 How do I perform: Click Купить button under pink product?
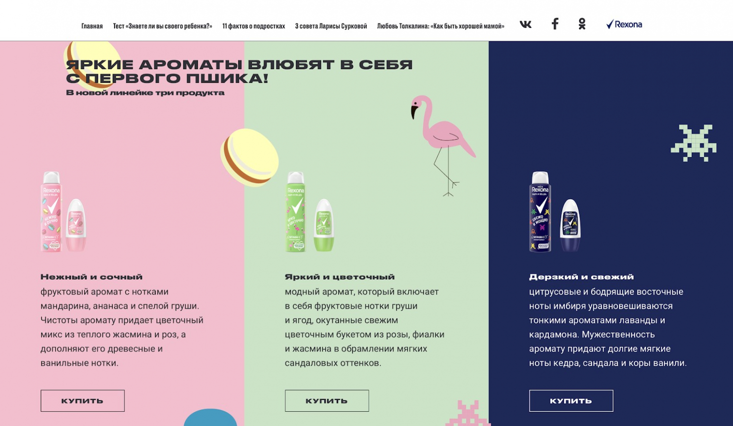coord(82,400)
